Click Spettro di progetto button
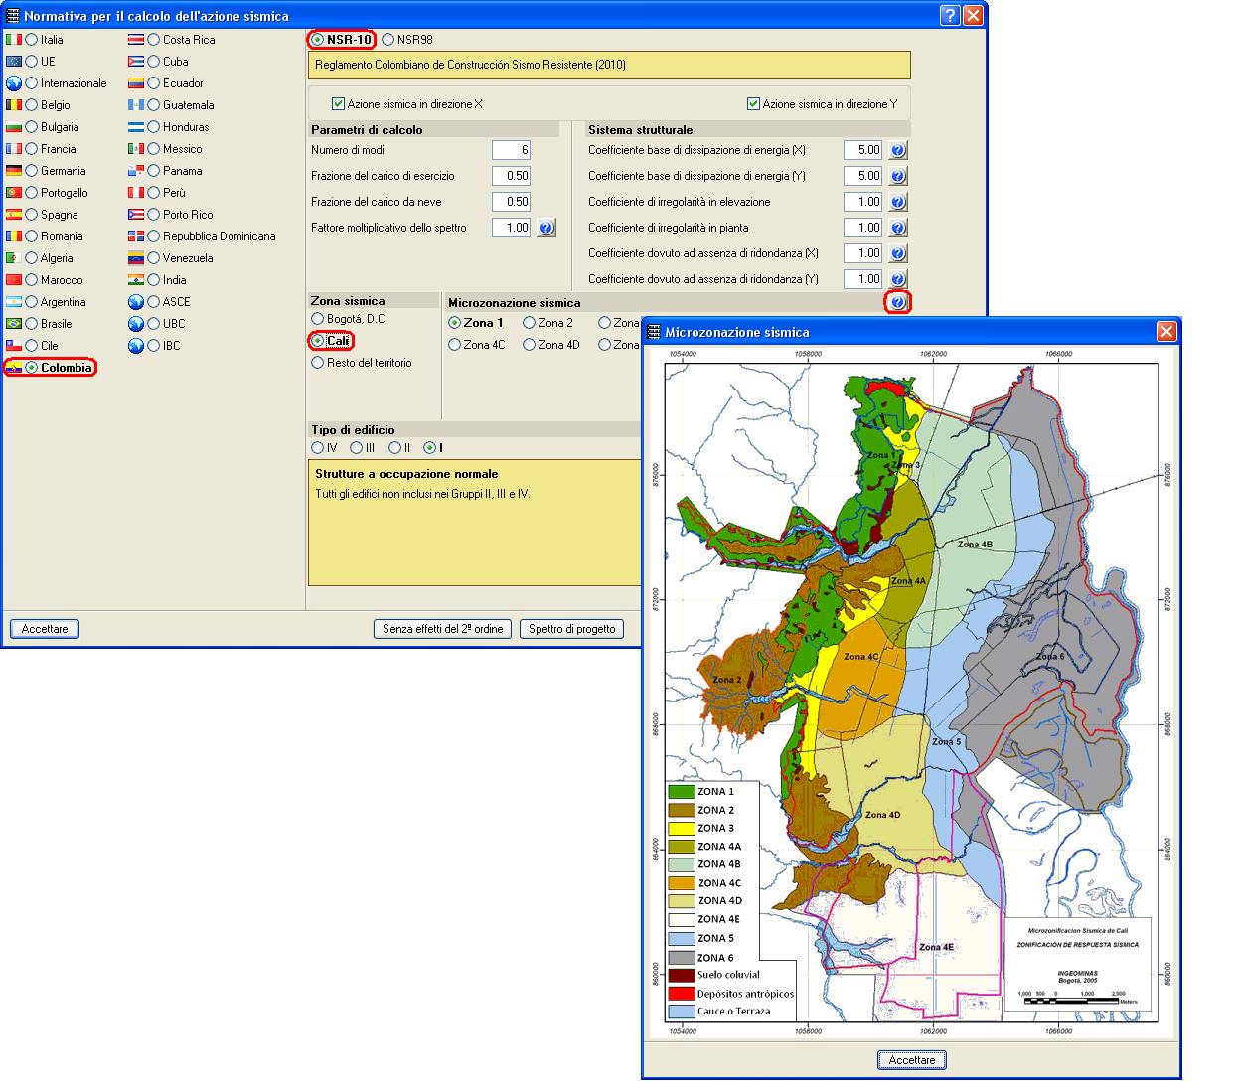1235x1092 pixels. (572, 629)
